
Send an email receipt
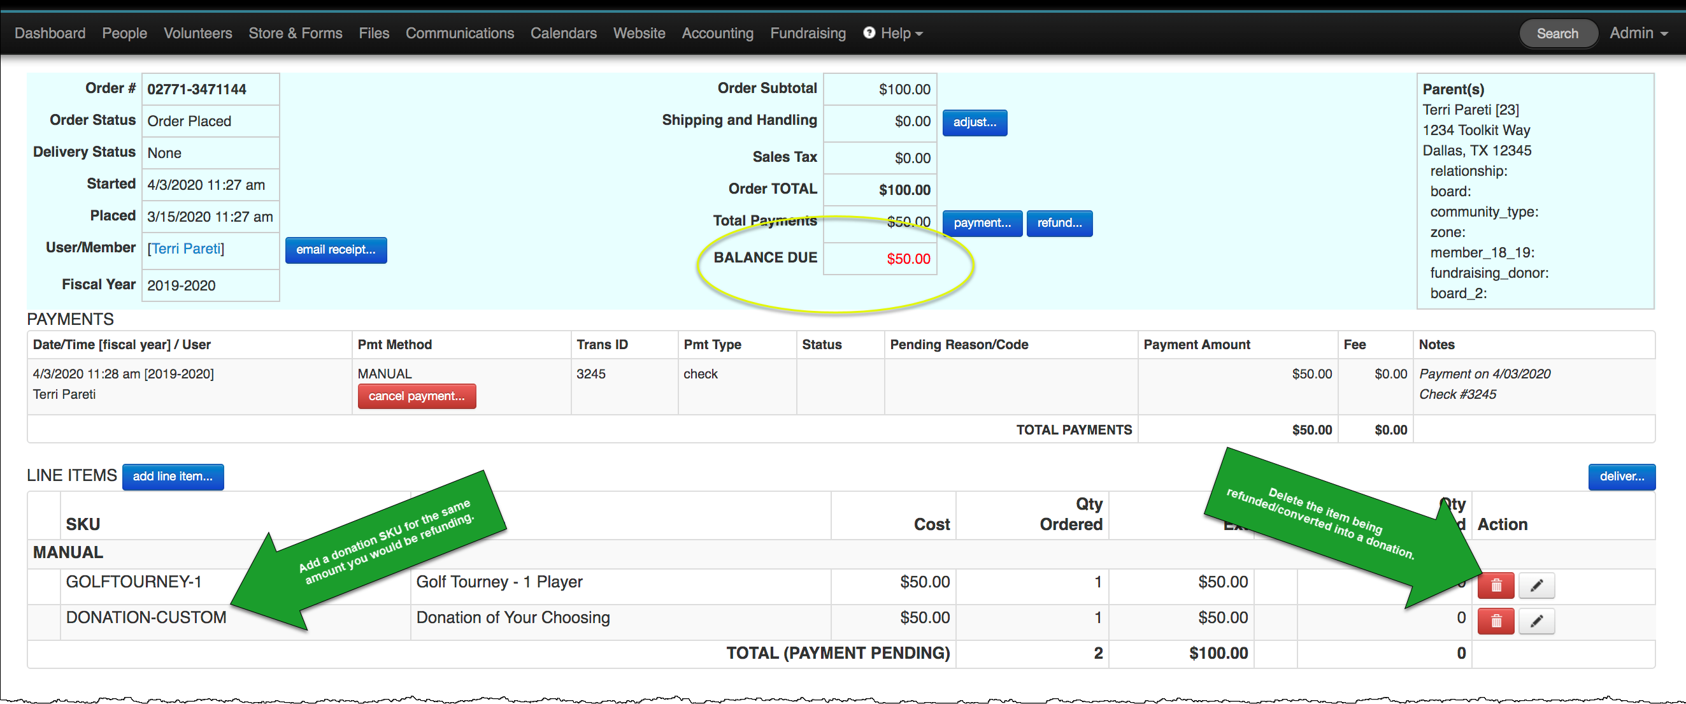coord(335,250)
